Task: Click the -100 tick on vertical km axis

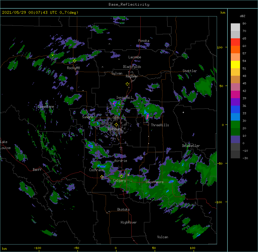Action: click(x=219, y=202)
